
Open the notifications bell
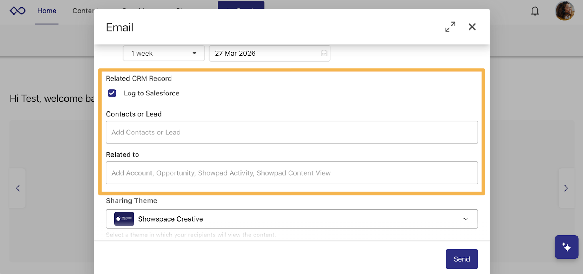[x=535, y=11]
